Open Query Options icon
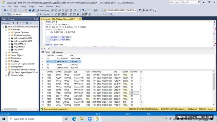This screenshot has height=122, width=217. [x=63, y=14]
